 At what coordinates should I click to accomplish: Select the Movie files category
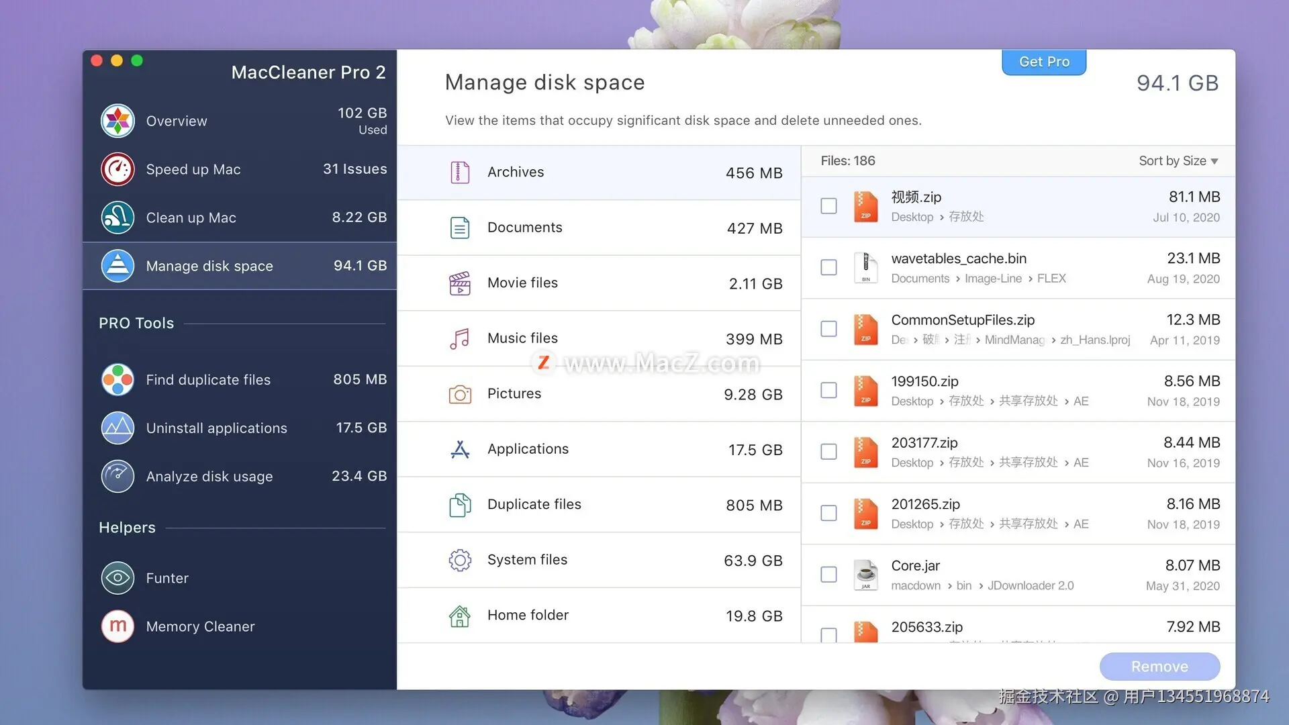click(598, 283)
